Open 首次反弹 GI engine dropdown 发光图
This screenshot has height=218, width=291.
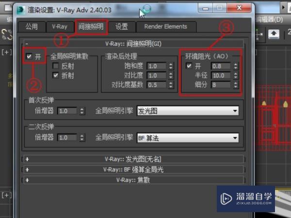pyautogui.click(x=188, y=111)
